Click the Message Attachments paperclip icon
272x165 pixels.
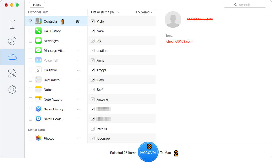38,50
